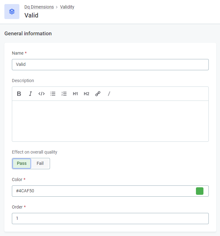Screen dimensions: 220x236
Task: Focus the Description text area
Action: [110, 121]
